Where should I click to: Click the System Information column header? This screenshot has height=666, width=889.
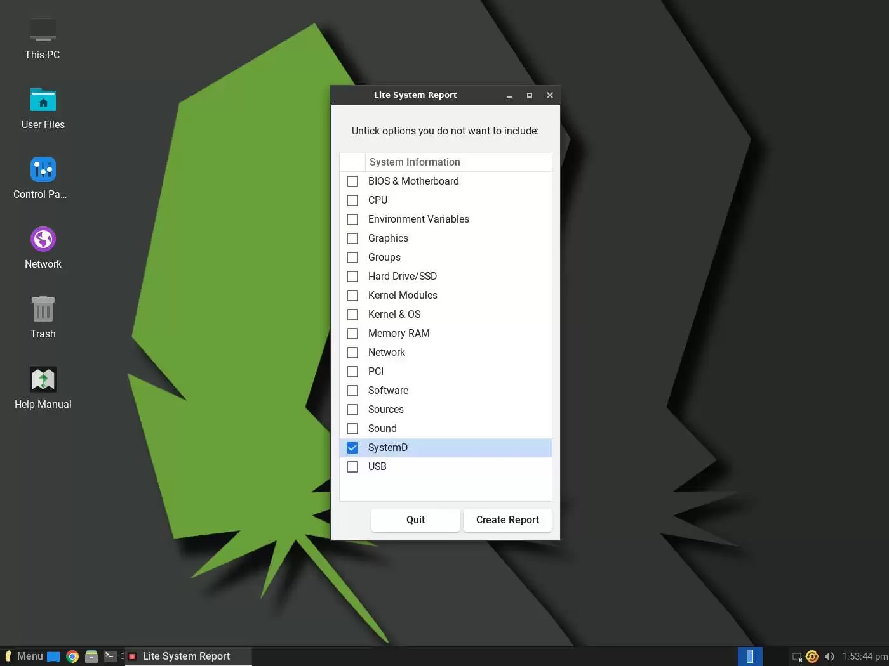click(x=415, y=162)
